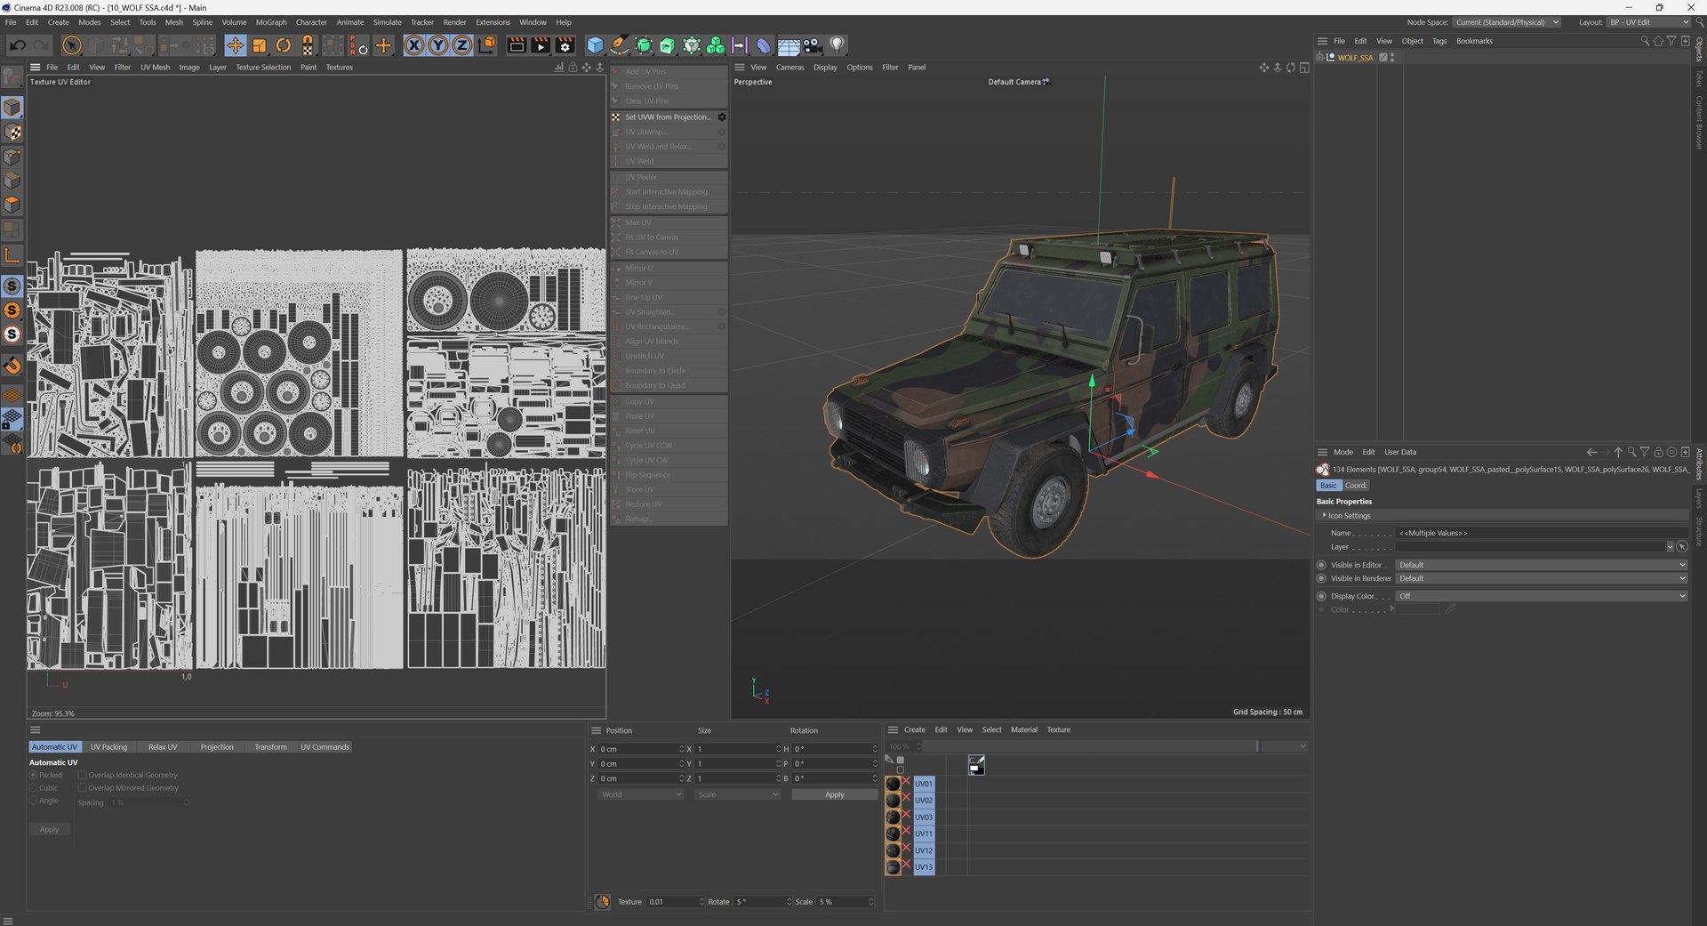Activate the Scale tool
This screenshot has width=1707, height=926.
(260, 45)
